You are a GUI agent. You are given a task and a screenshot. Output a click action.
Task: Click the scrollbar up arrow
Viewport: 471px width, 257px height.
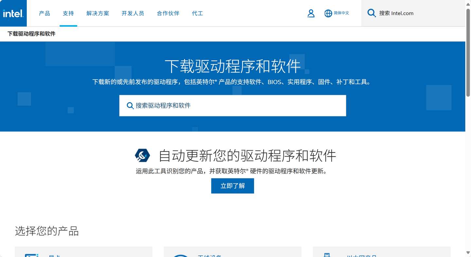[x=468, y=4]
